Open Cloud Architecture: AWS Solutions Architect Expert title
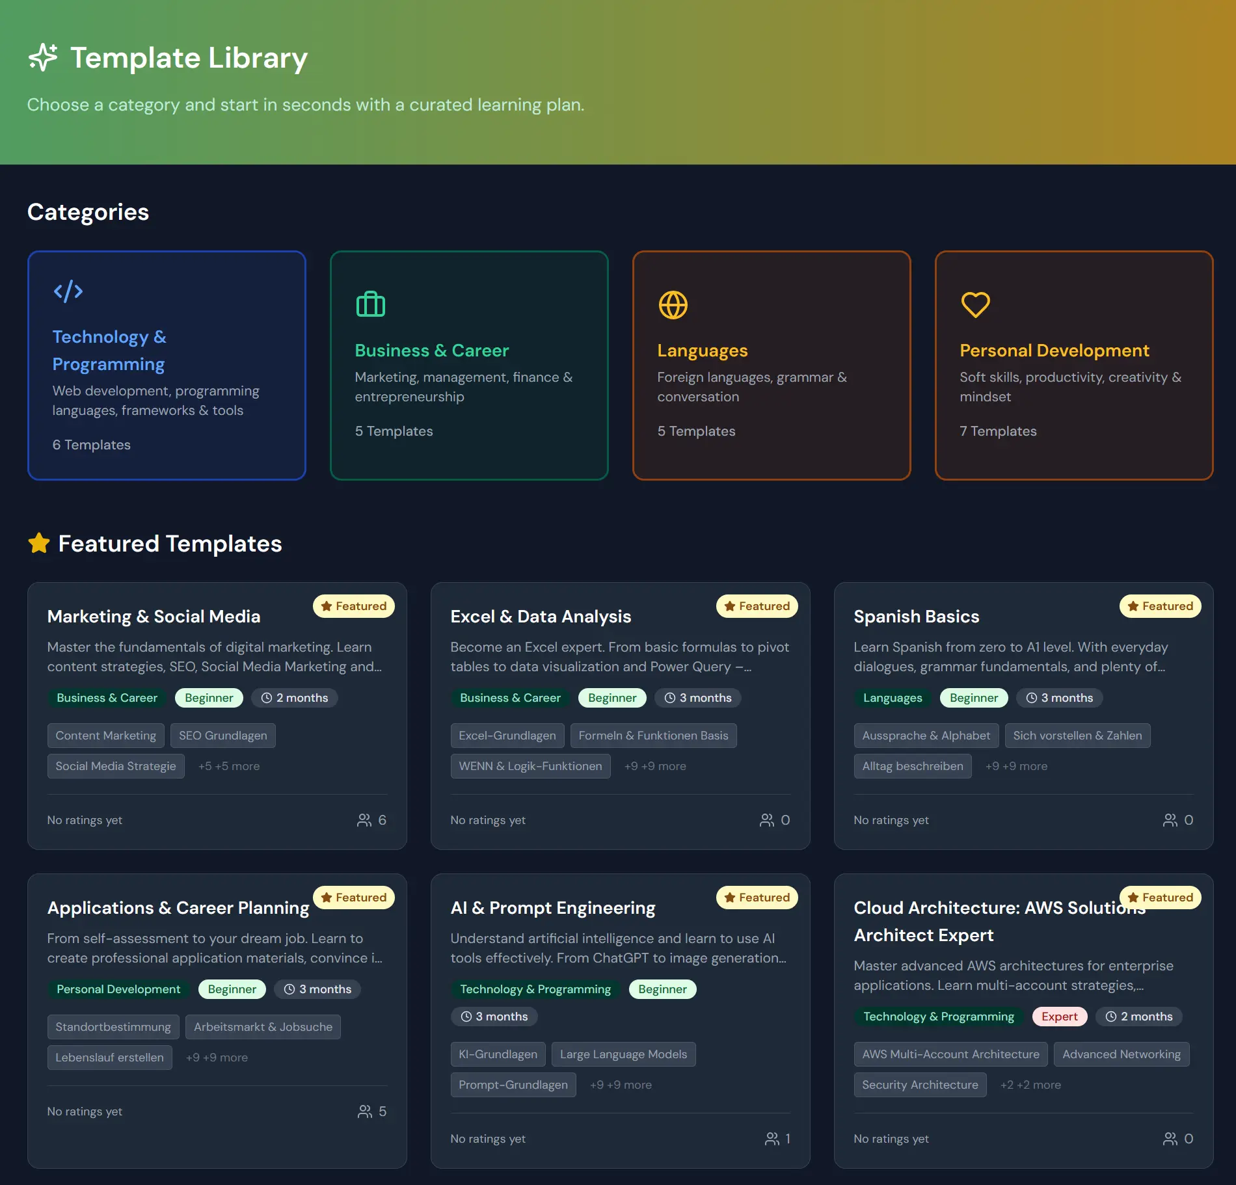 click(999, 922)
